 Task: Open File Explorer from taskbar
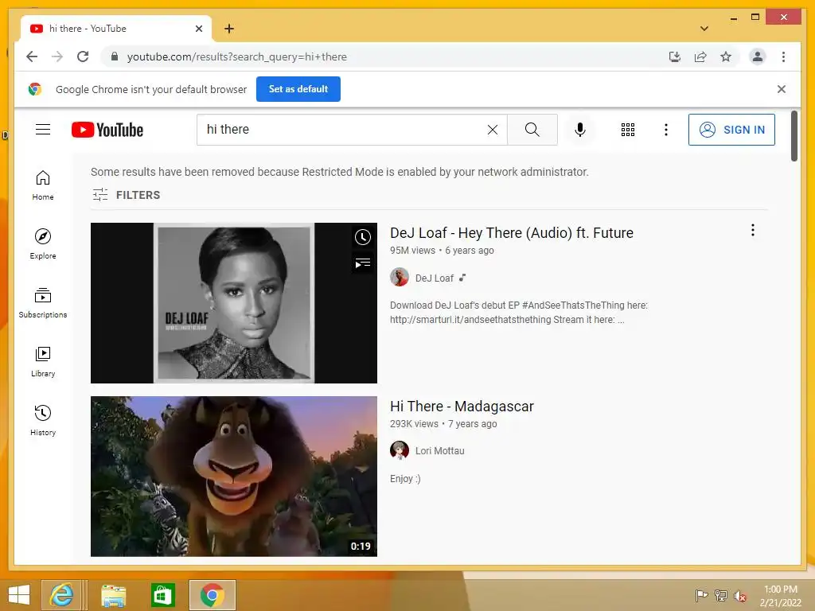click(x=113, y=595)
